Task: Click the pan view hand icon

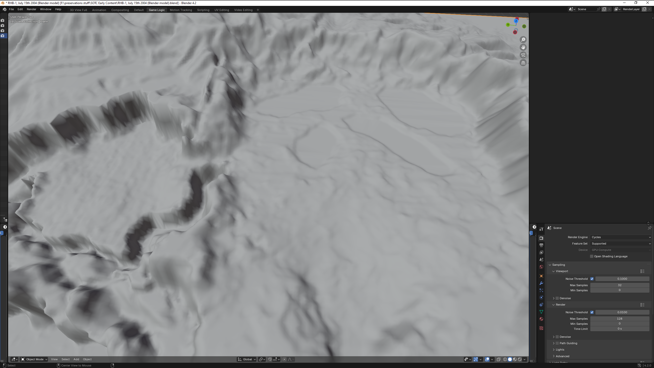Action: pos(523,47)
